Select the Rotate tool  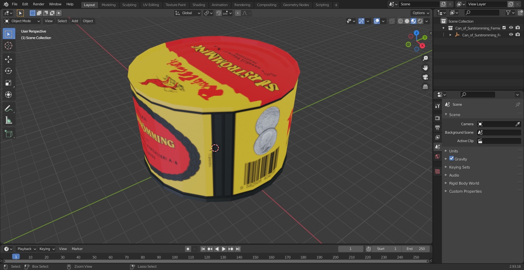8,71
